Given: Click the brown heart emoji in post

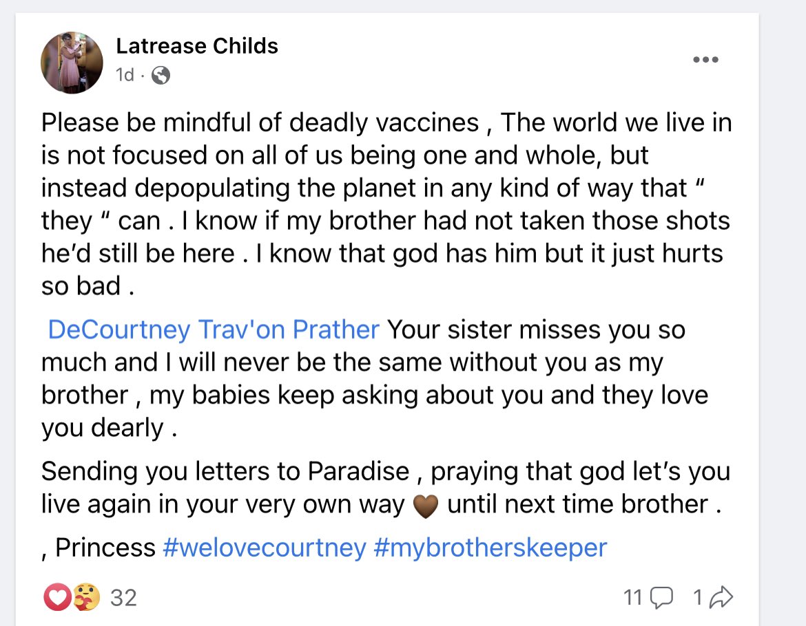Looking at the screenshot, I should tap(425, 506).
